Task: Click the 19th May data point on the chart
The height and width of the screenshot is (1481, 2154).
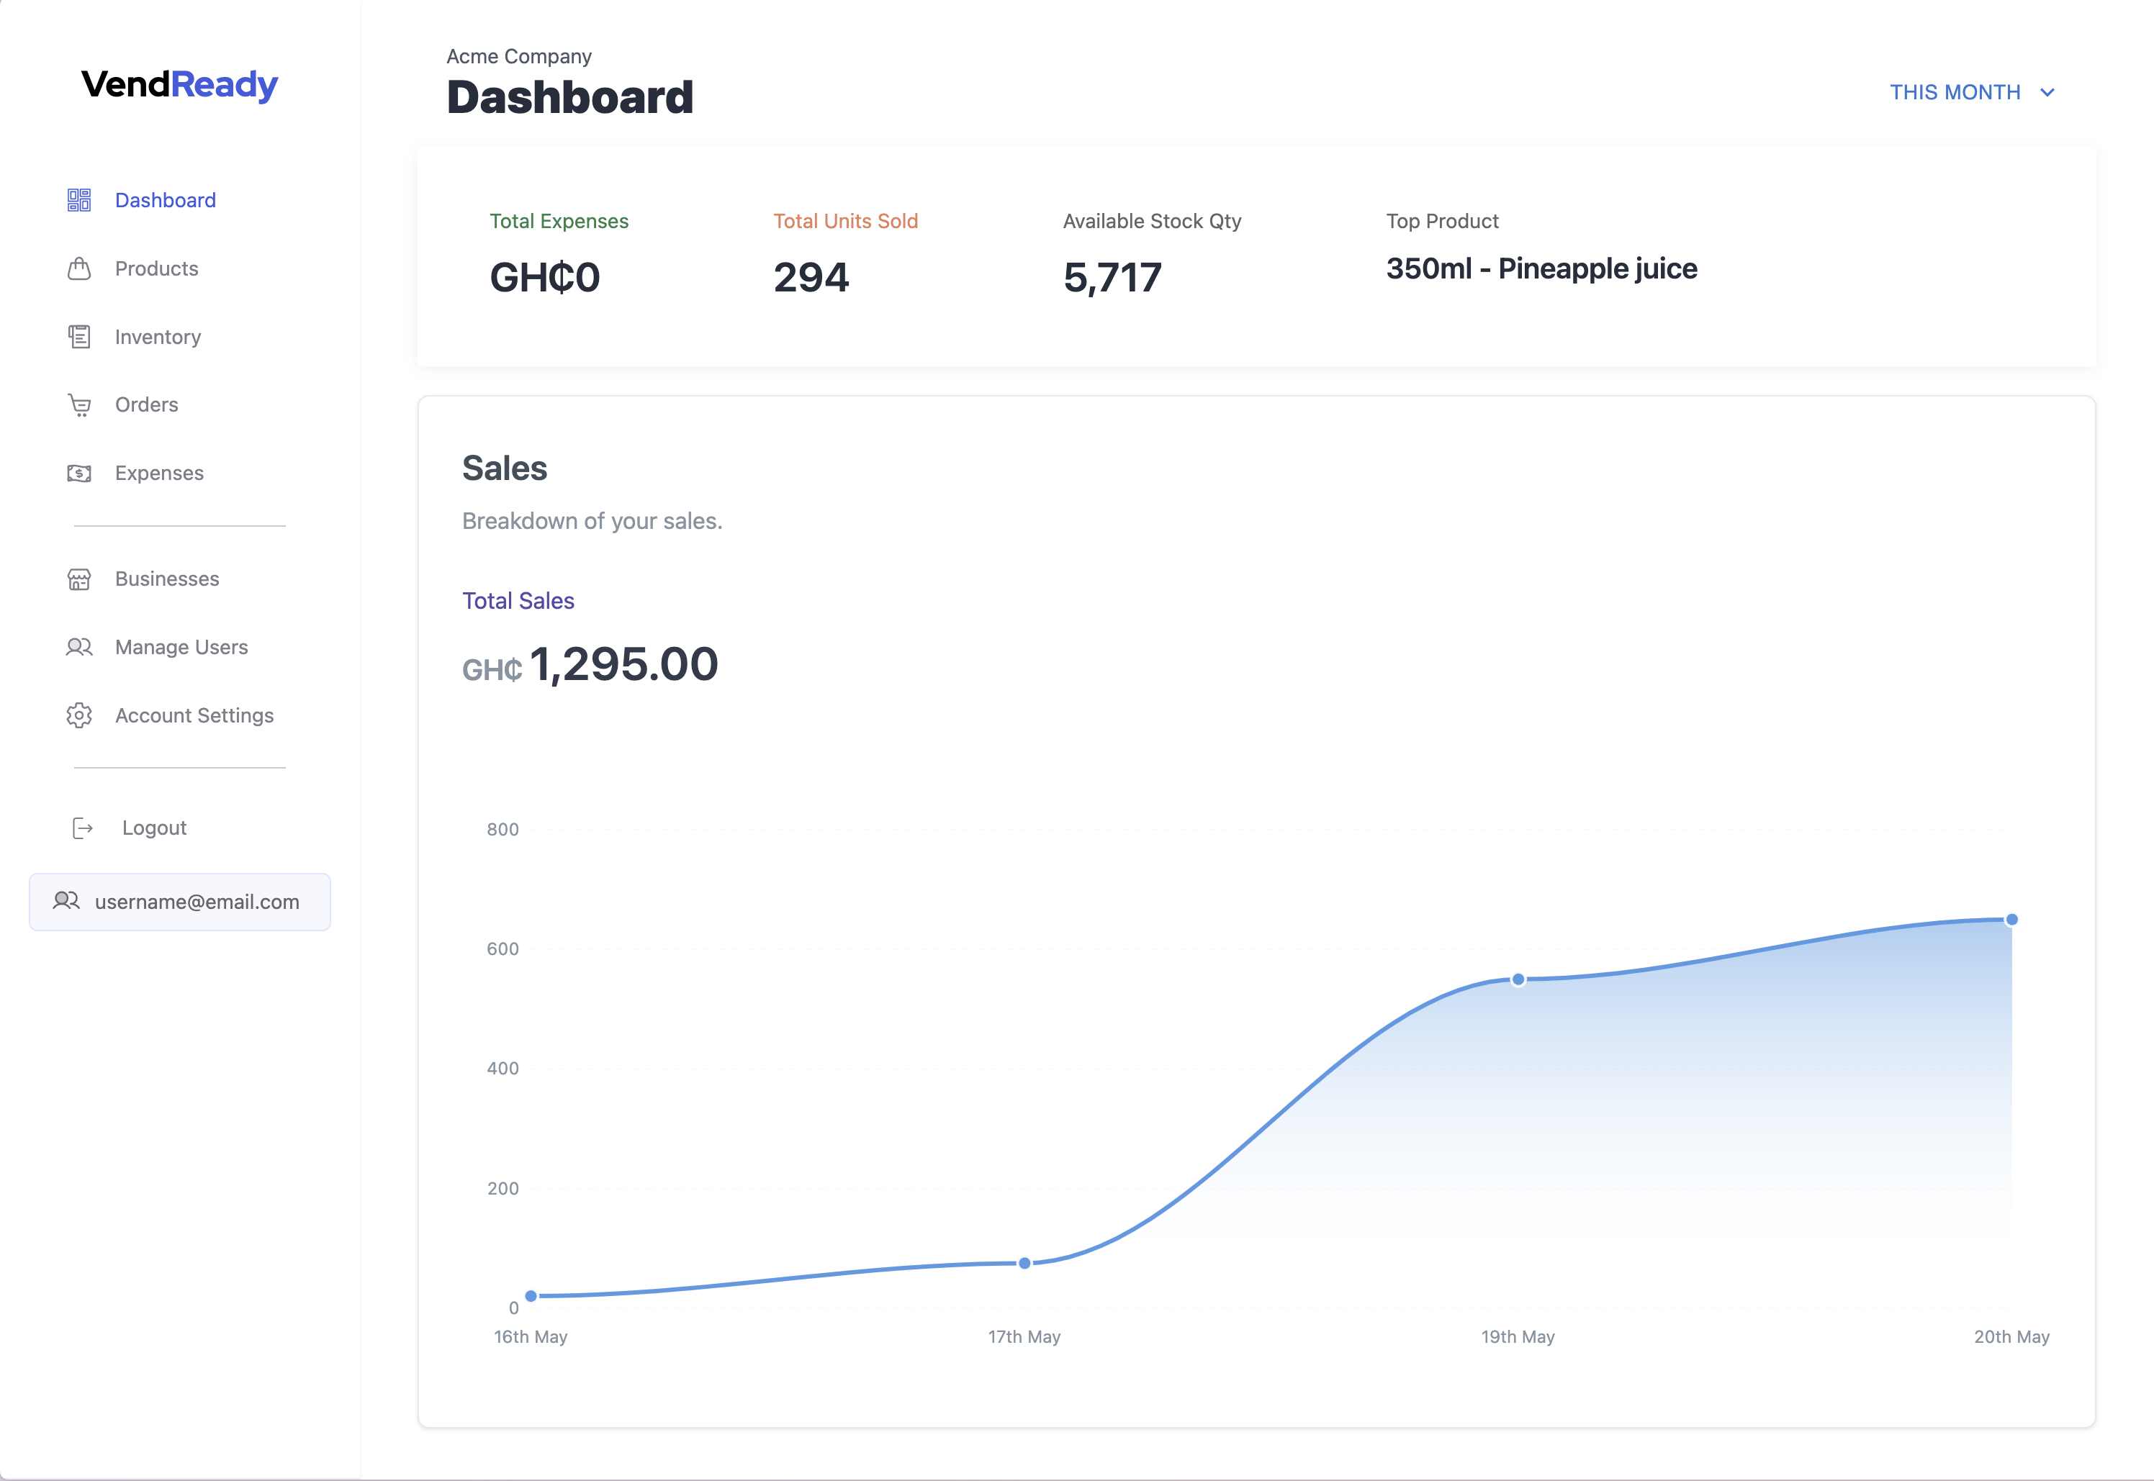Action: [x=1518, y=979]
